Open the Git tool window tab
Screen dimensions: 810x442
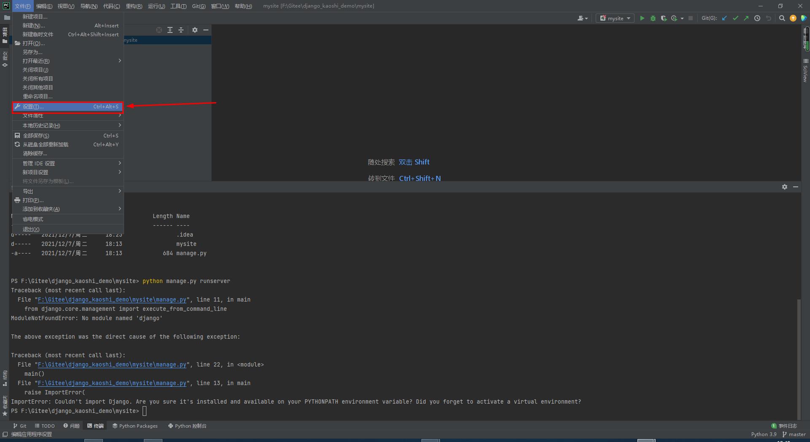point(19,426)
